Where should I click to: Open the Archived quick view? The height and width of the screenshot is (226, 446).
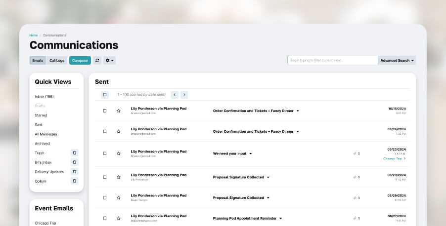(x=42, y=144)
